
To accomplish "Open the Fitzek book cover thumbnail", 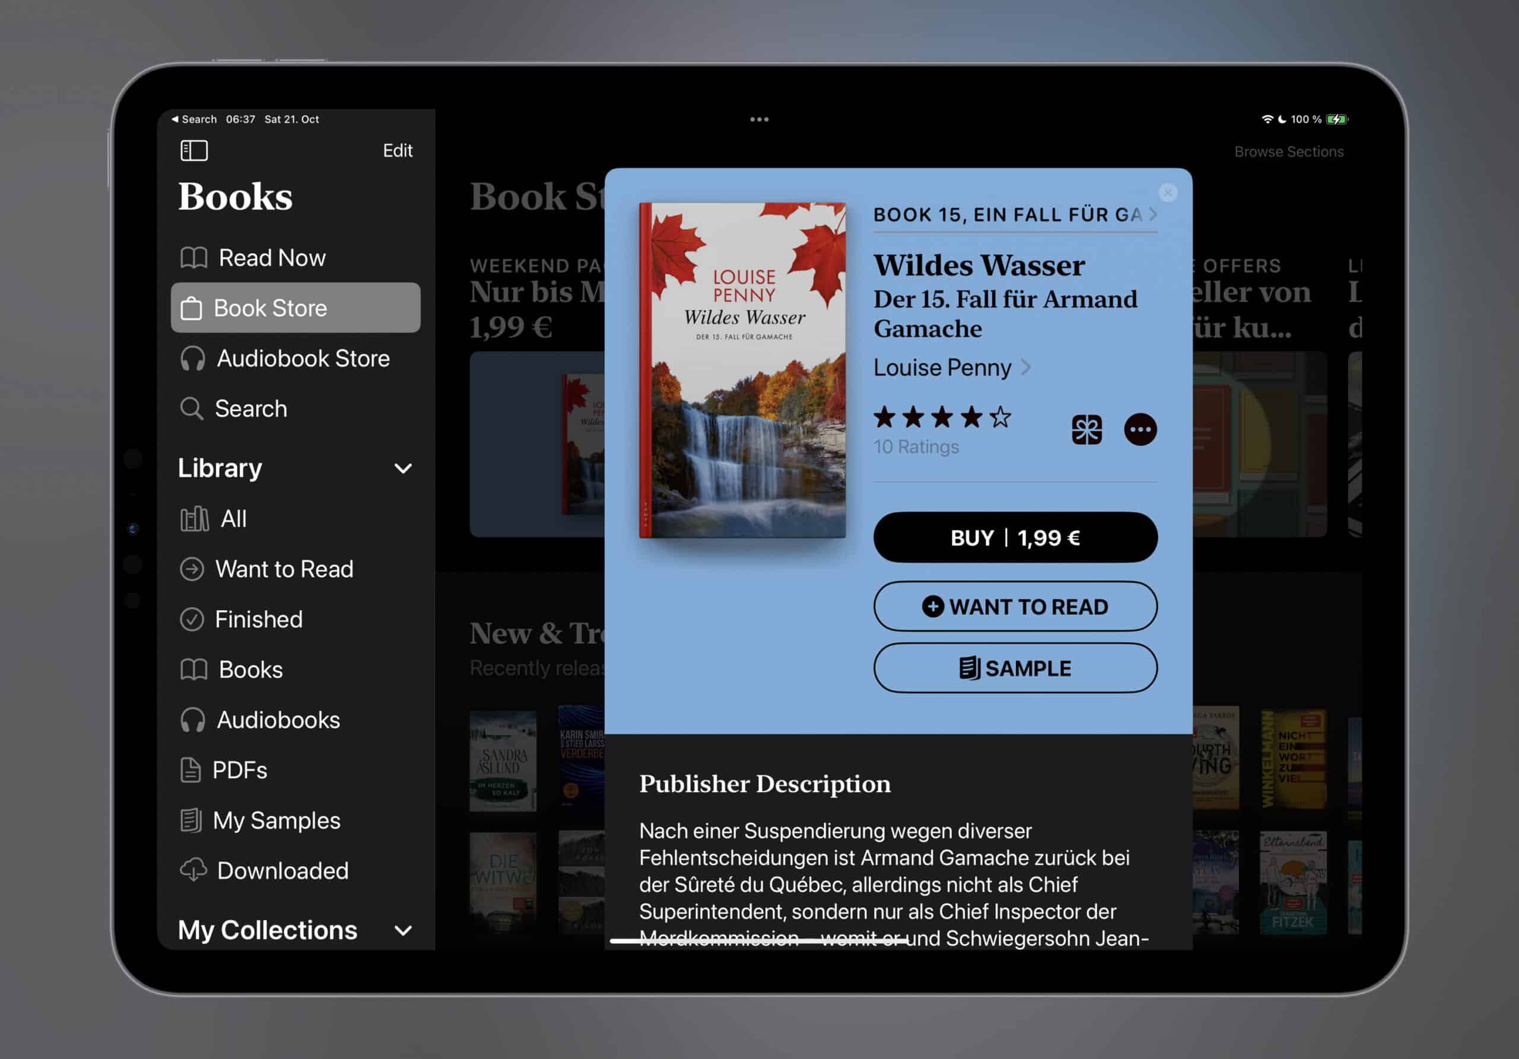I will (x=1293, y=883).
